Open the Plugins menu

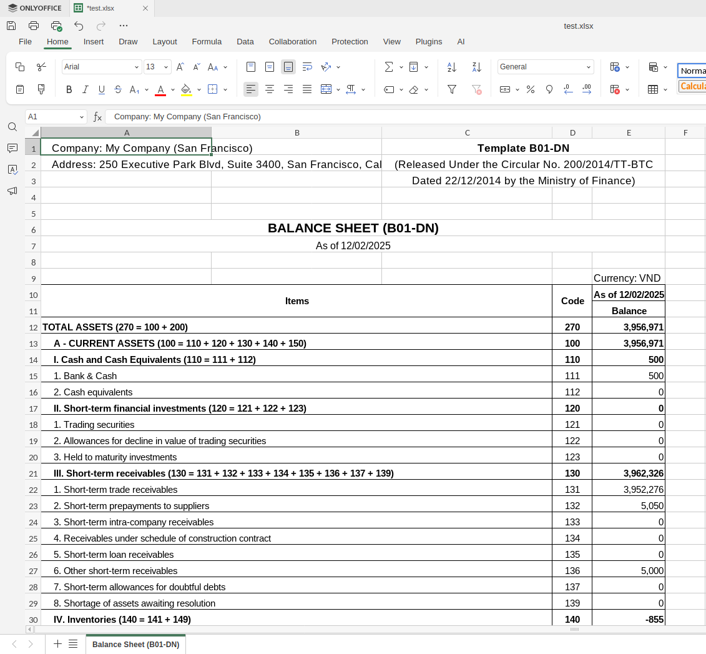pos(429,42)
